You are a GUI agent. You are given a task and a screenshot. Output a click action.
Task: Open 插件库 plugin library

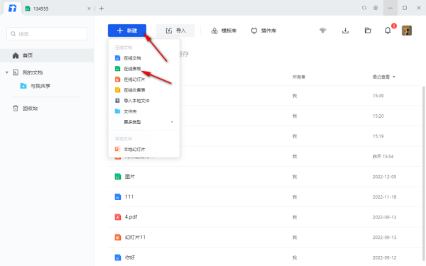pyautogui.click(x=263, y=31)
